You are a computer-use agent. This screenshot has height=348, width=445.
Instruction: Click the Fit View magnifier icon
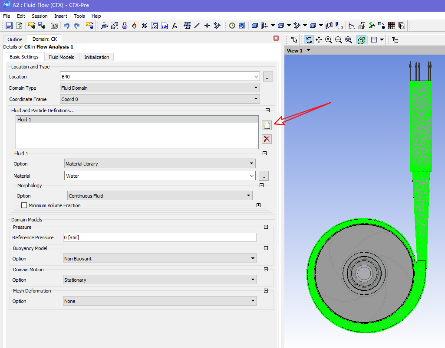pos(349,40)
